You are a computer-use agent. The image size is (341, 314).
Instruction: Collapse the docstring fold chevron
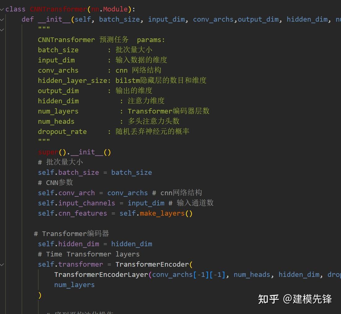pyautogui.click(x=2, y=29)
